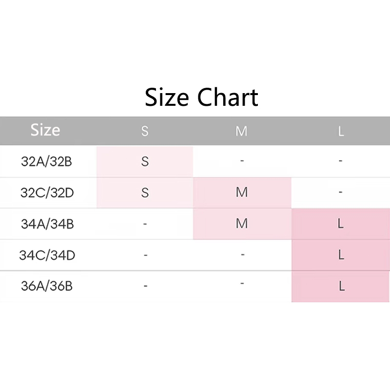The width and height of the screenshot is (390, 390).
Task: Click the Size Chart title
Action: pos(201,97)
